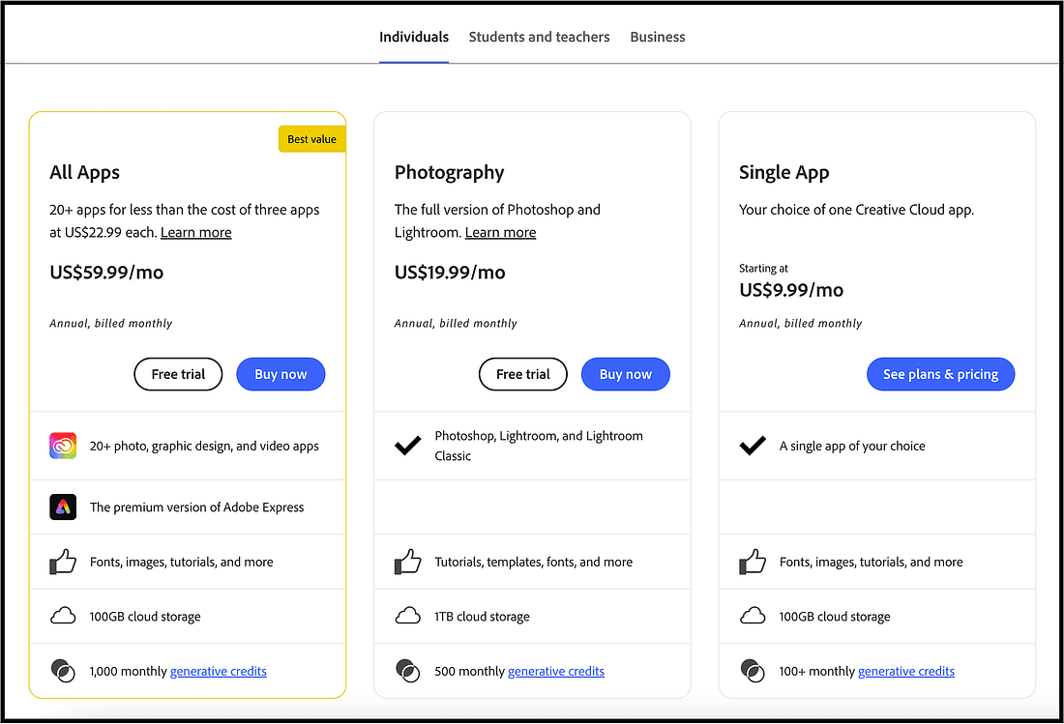
Task: Click 'A single app of your choice'
Action: 852,446
